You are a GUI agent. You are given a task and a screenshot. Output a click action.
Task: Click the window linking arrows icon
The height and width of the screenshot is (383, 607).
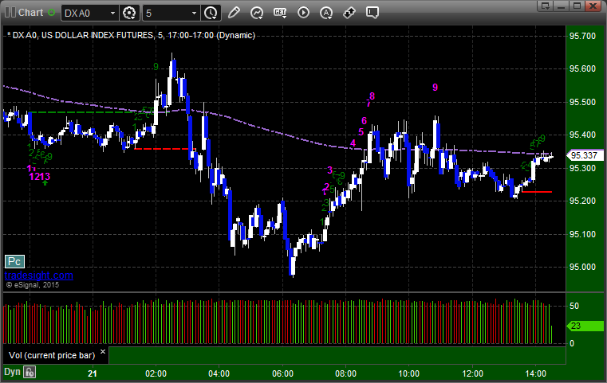[349, 13]
